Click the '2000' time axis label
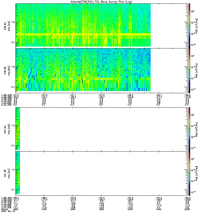Viewport: 200px width, 213px height. [187, 209]
